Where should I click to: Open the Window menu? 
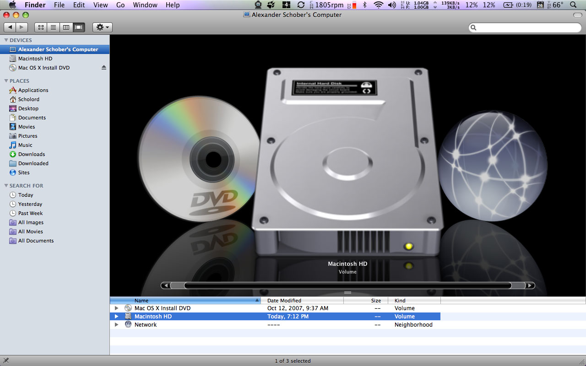[145, 5]
